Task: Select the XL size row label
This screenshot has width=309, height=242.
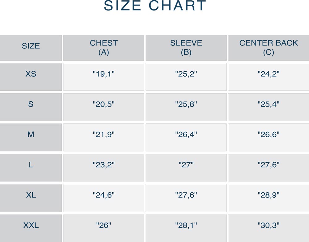Action: click(31, 195)
